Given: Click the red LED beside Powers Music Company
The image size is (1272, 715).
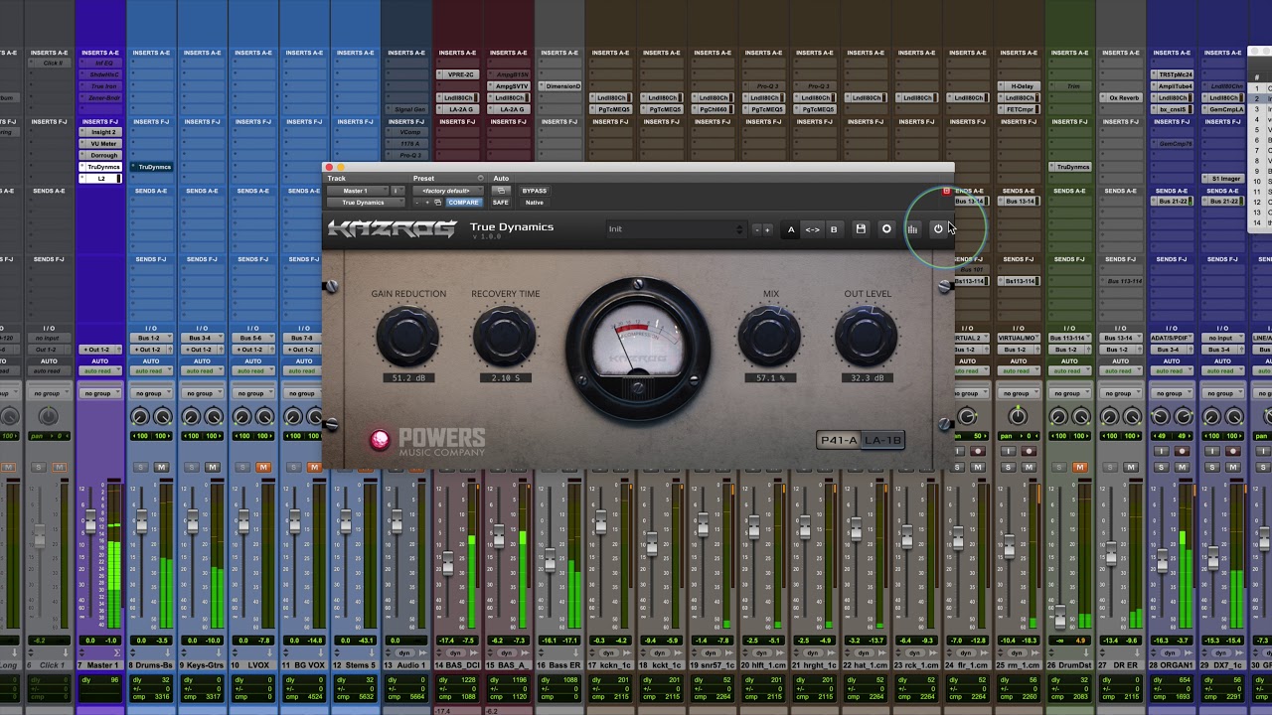Looking at the screenshot, I should (x=379, y=440).
